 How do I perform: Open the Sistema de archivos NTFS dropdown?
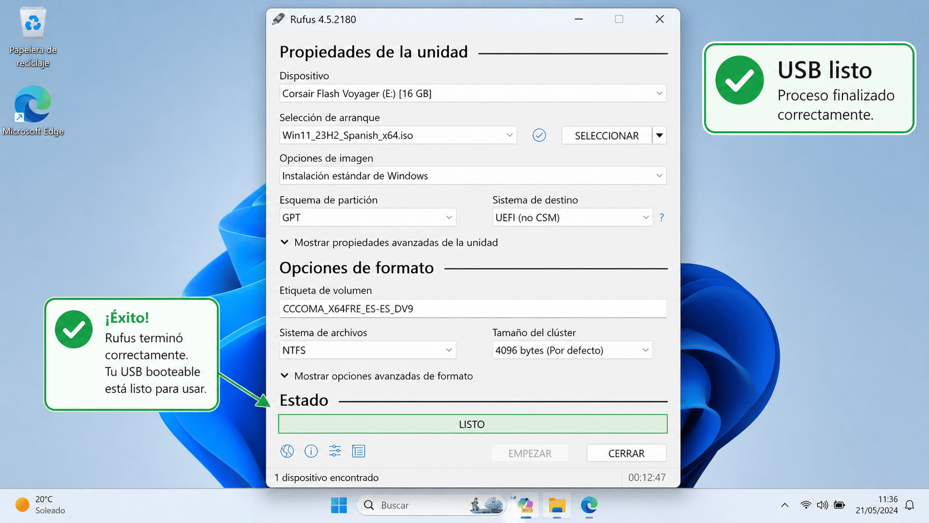coord(368,350)
